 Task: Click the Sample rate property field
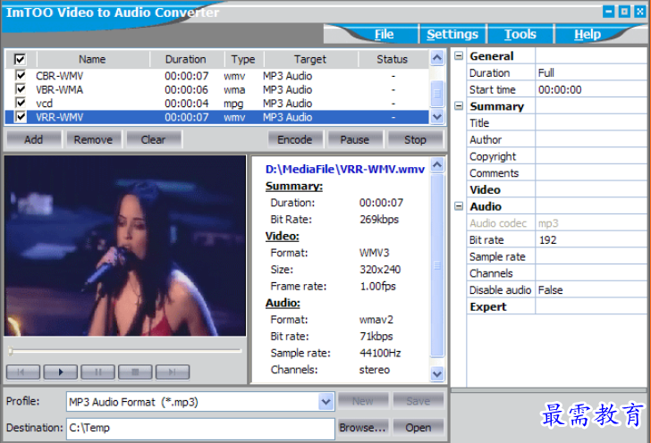tap(591, 256)
